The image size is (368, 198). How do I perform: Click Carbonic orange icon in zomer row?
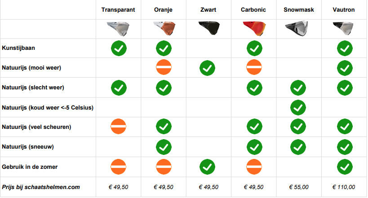254,167
